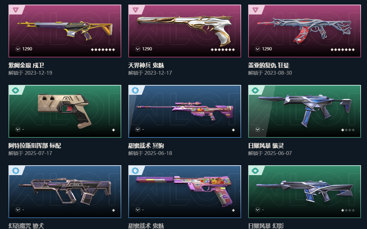The width and height of the screenshot is (367, 229).
Task: Click blue circle tier icon on 幻语魔咒 獠犬
Action: [16, 171]
